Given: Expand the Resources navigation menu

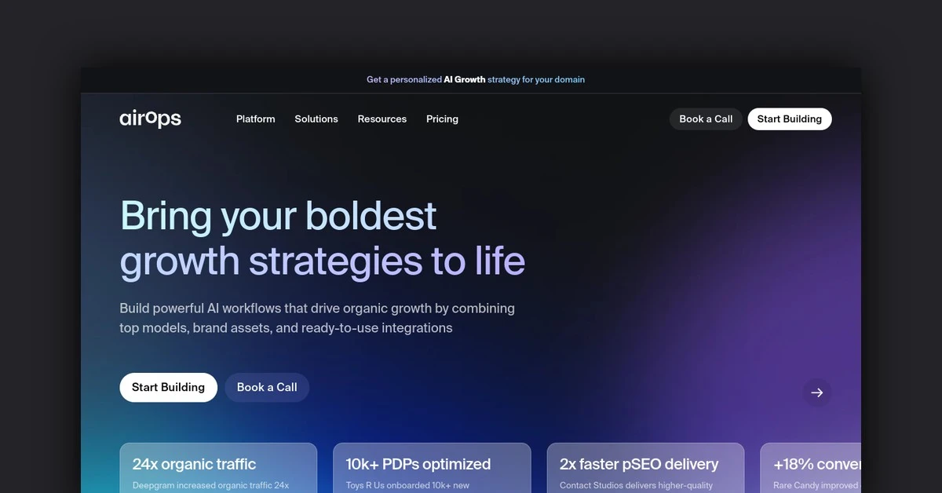Looking at the screenshot, I should point(382,119).
